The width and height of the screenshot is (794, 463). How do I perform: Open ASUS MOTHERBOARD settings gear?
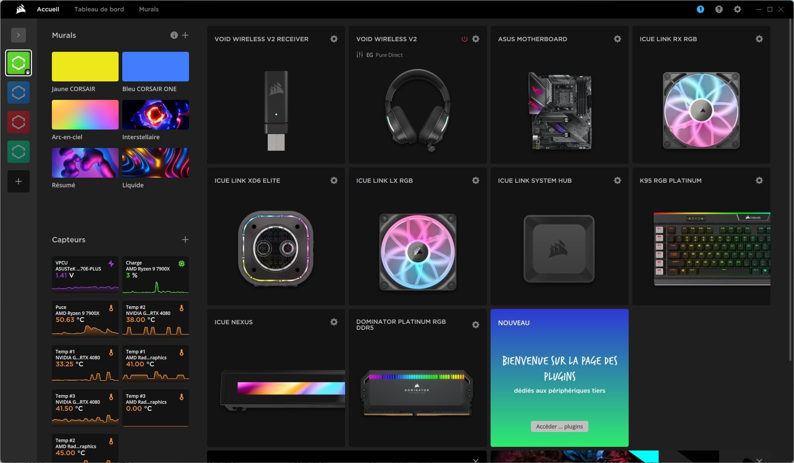click(x=618, y=39)
